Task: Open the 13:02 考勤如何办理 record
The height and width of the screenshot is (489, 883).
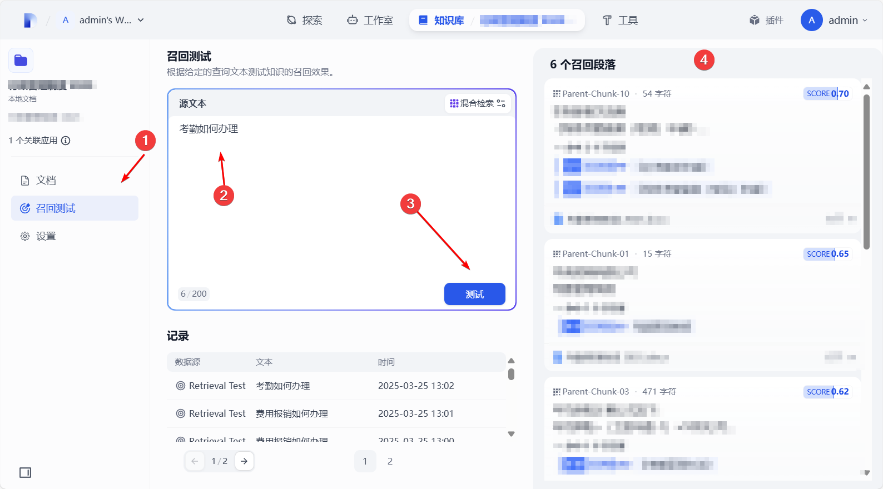Action: pyautogui.click(x=336, y=386)
